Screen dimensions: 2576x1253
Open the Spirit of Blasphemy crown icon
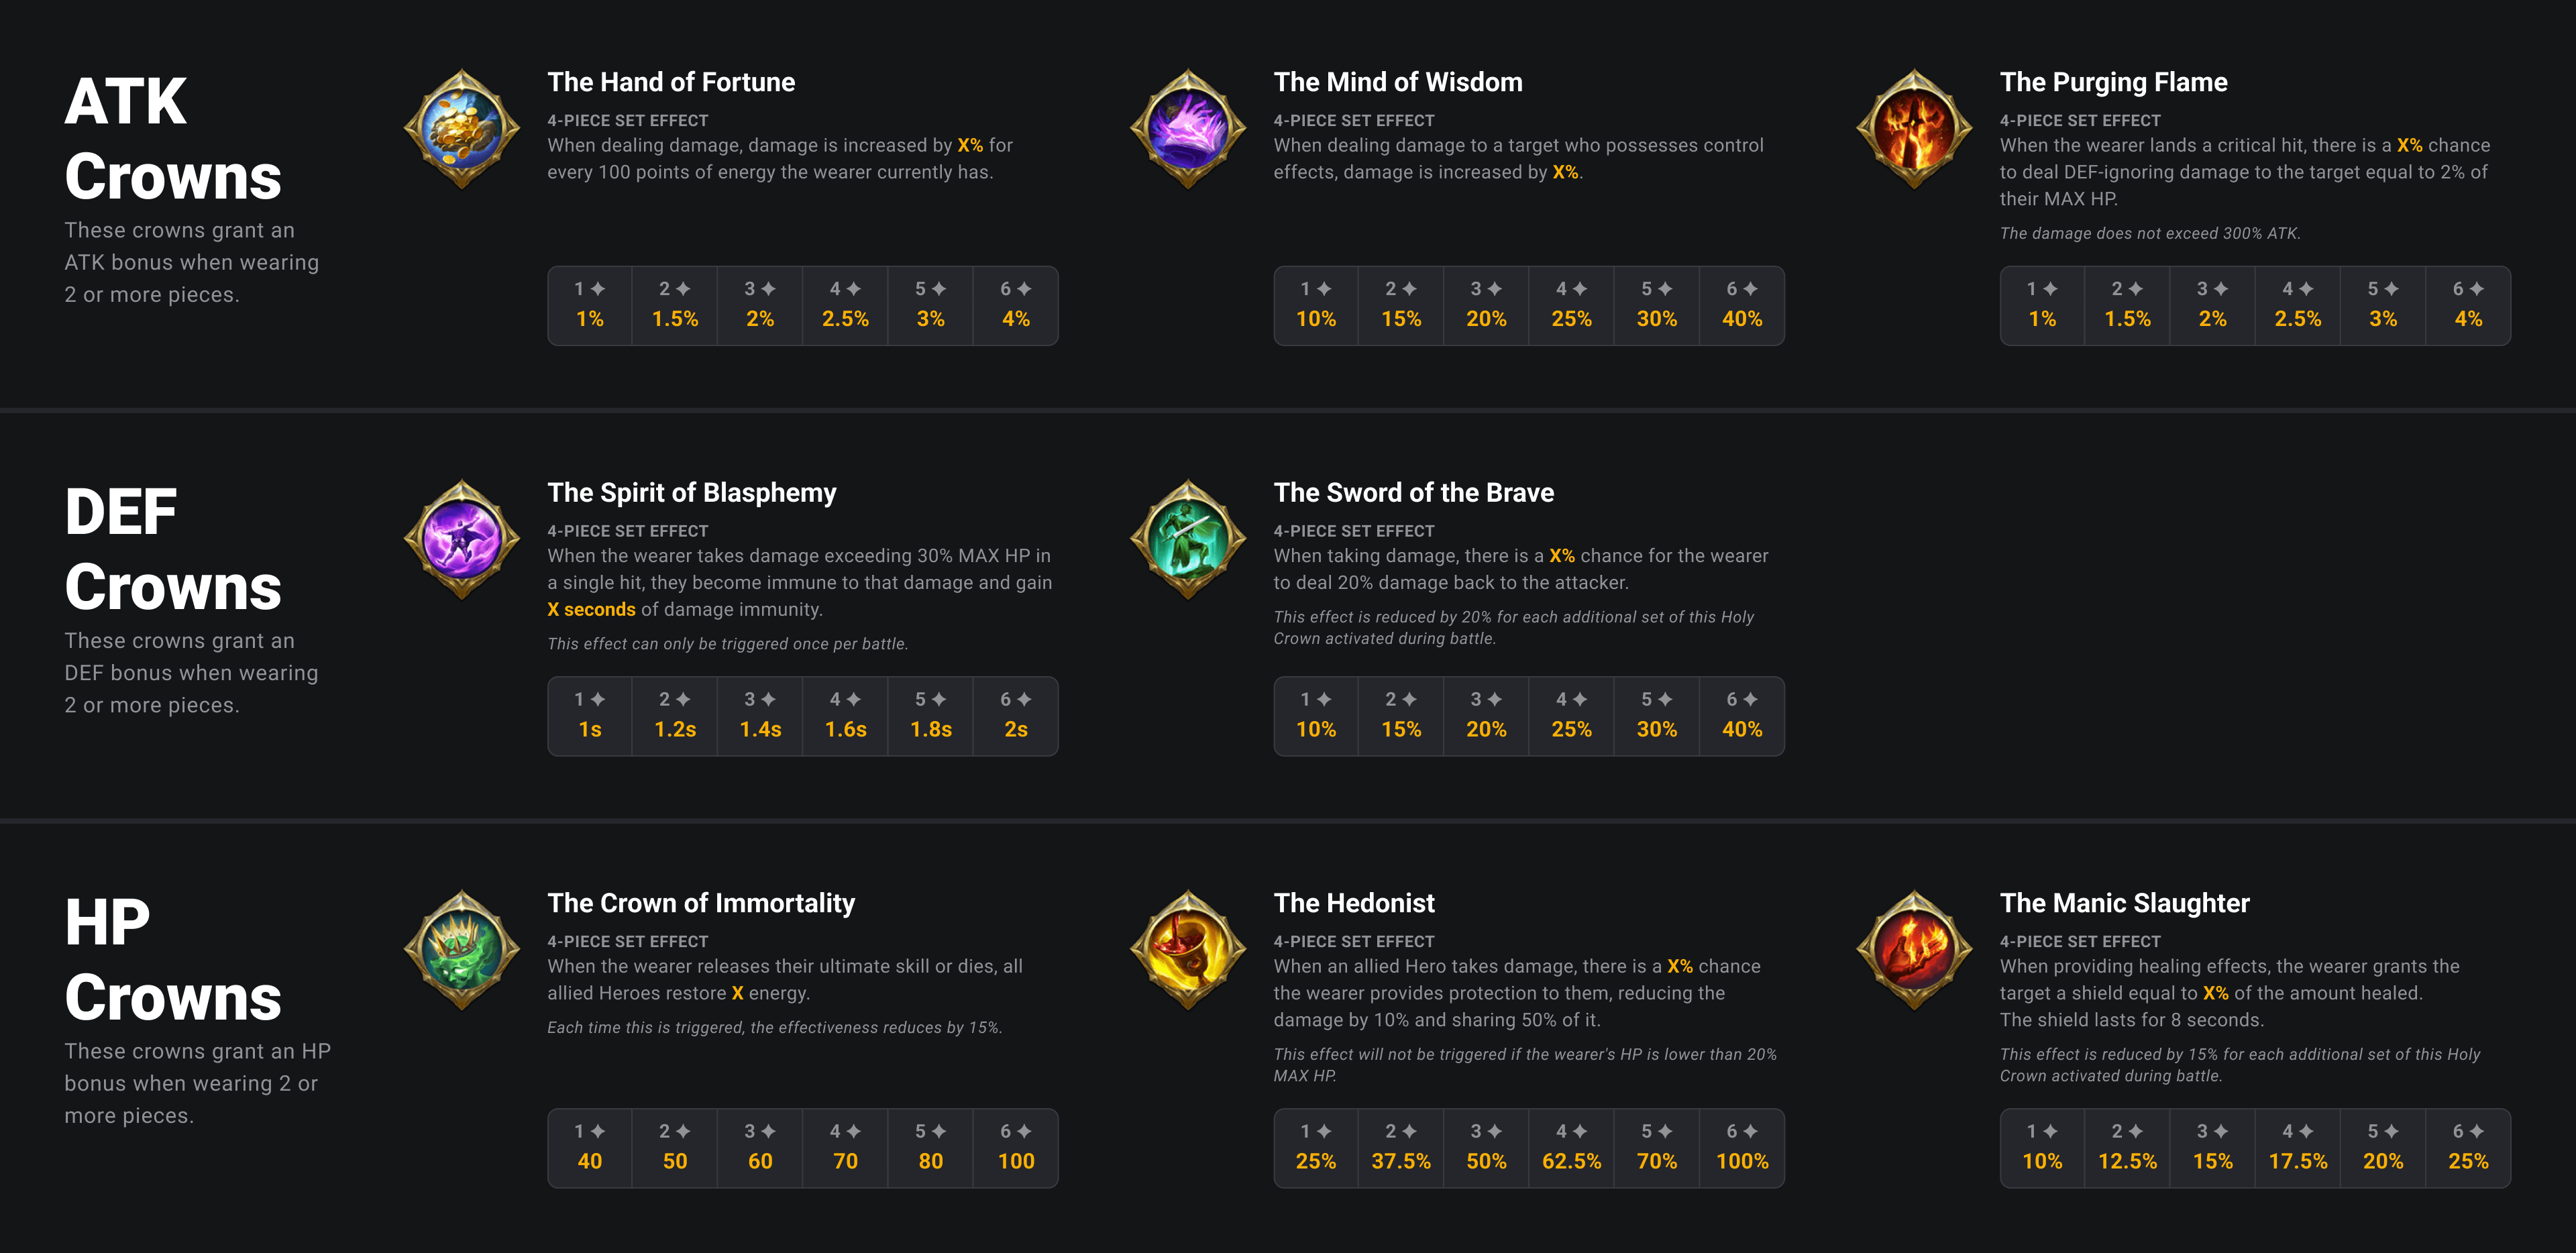point(462,539)
